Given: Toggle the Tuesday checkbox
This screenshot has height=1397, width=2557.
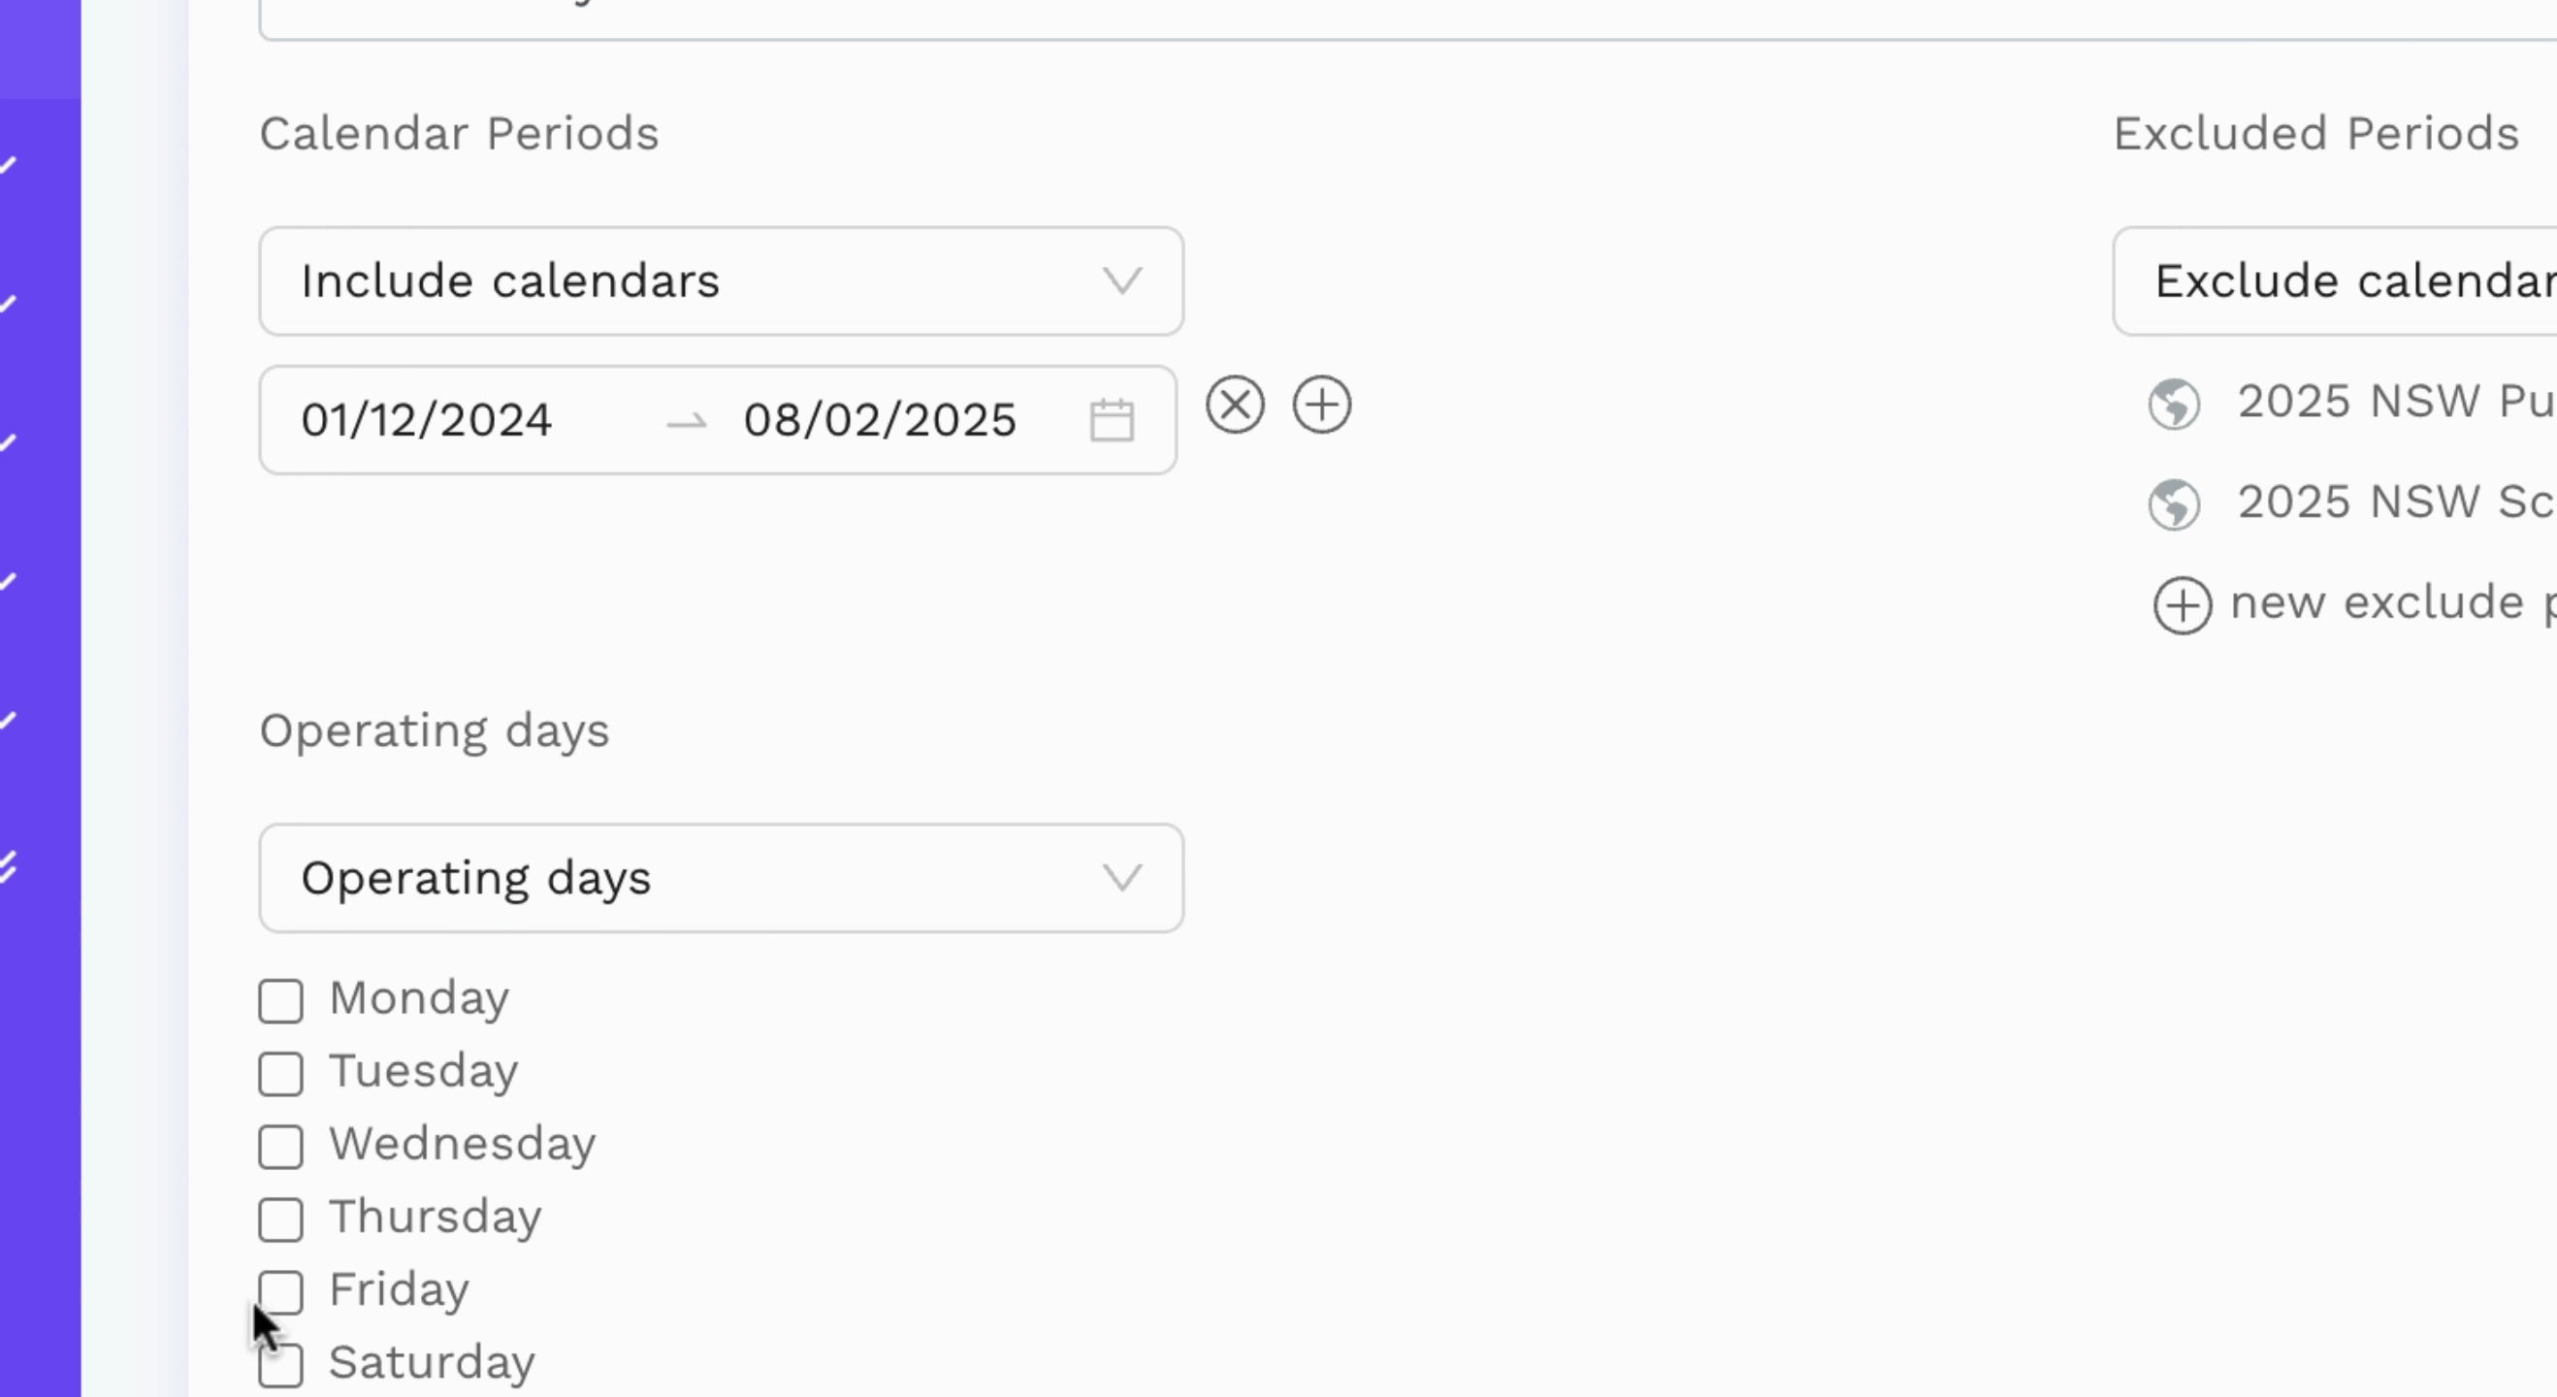Looking at the screenshot, I should tap(281, 1074).
